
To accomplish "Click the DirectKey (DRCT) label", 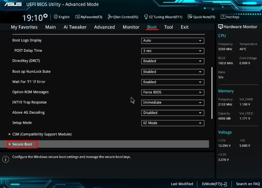I will click(x=26, y=61).
